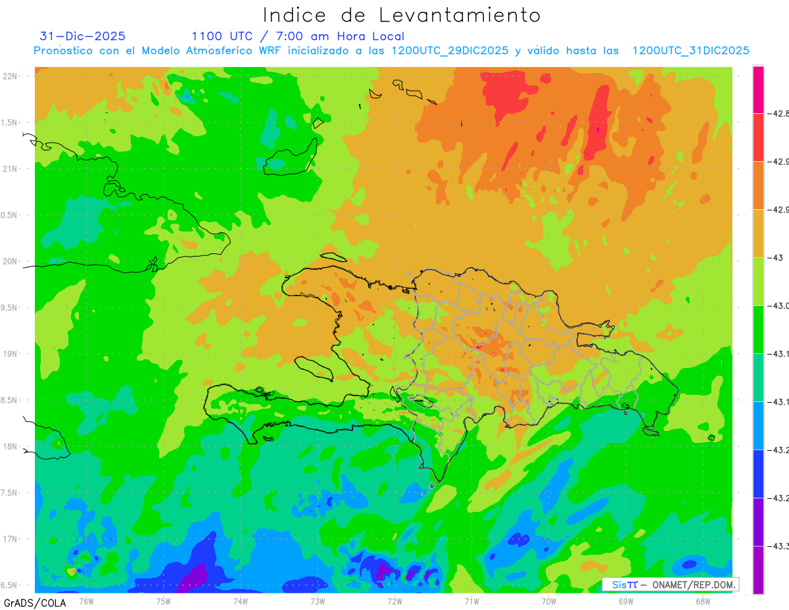Select the date text '31-Dic-2025'
Viewport: 789px width, 610px height.
tap(82, 36)
